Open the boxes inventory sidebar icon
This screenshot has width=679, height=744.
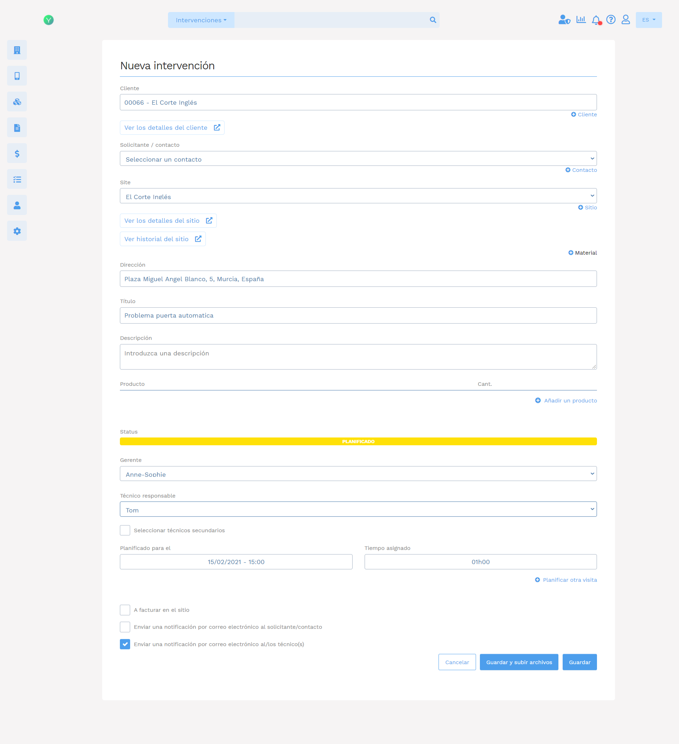pyautogui.click(x=17, y=101)
